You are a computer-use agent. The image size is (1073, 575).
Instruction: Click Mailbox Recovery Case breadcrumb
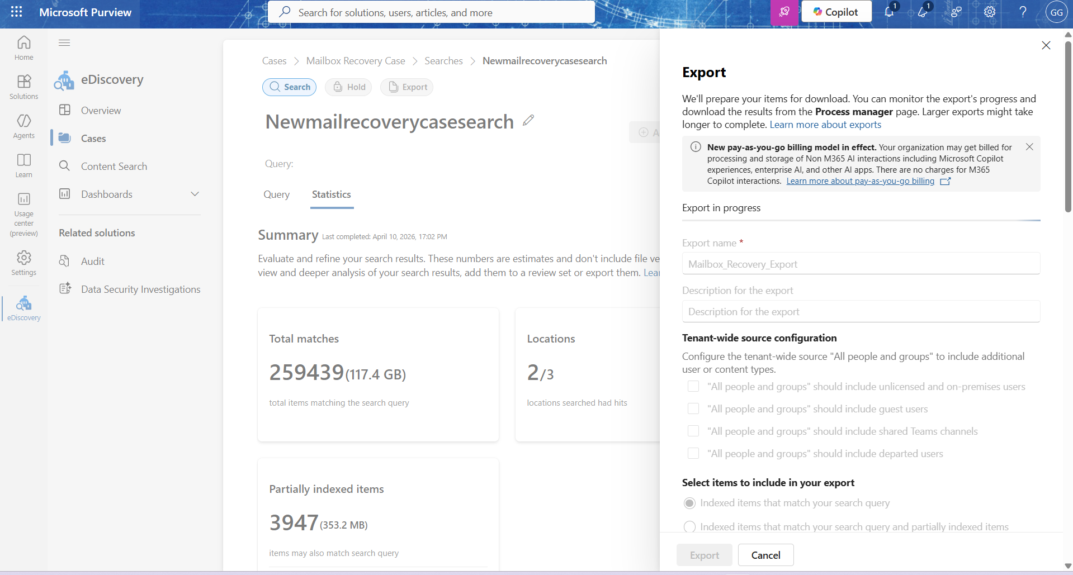point(356,60)
